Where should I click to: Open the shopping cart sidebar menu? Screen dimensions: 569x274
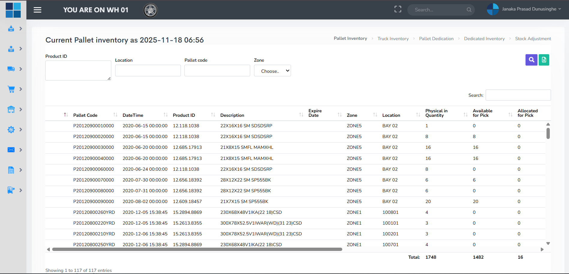coord(11,89)
